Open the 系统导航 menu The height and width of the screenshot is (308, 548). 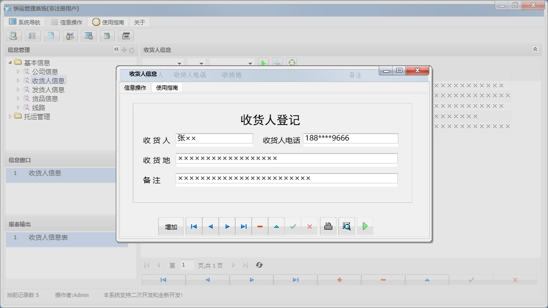25,22
